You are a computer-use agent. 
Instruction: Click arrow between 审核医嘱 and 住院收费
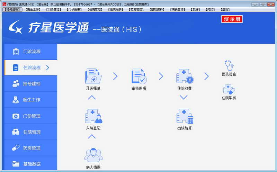161,76
